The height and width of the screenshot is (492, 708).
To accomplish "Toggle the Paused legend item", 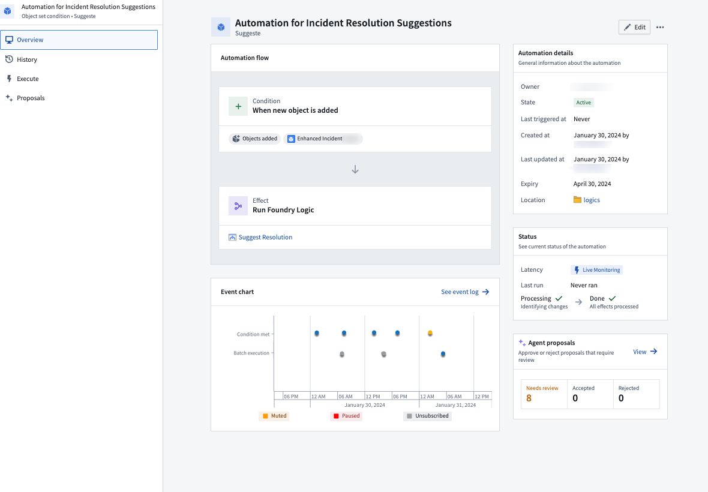I will pyautogui.click(x=346, y=416).
